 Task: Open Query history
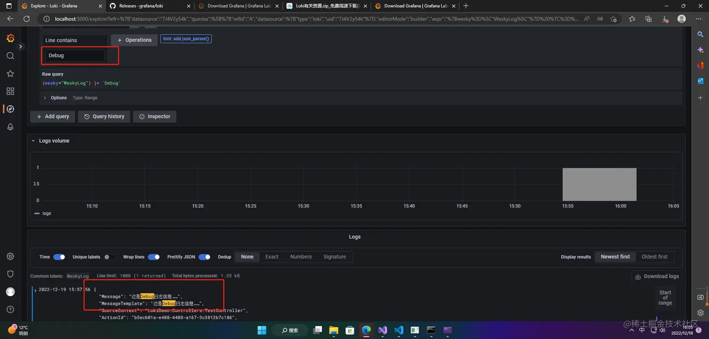tap(104, 117)
